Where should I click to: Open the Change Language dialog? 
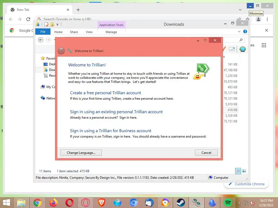point(81,153)
